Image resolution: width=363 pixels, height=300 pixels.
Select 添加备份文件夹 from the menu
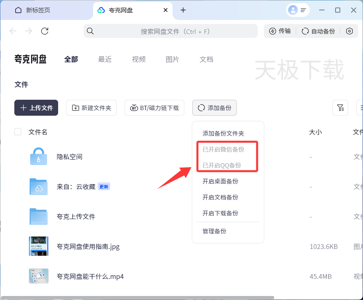coord(223,134)
